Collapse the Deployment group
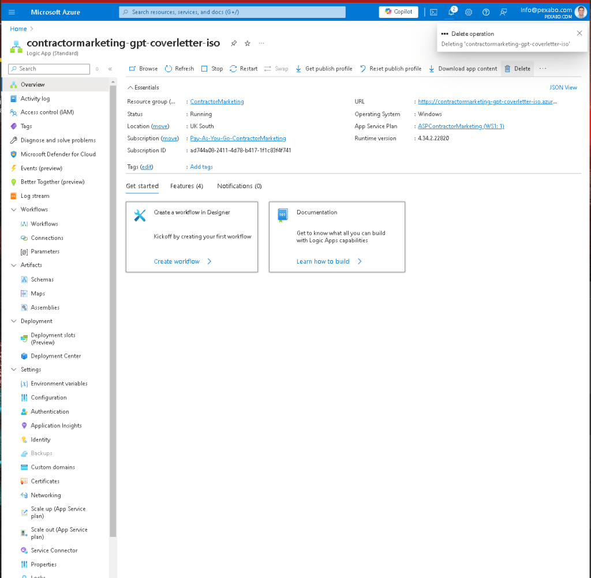This screenshot has height=578, width=591. pos(14,321)
